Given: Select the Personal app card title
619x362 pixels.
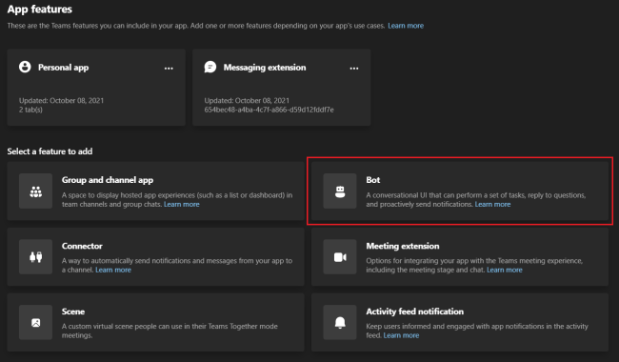Looking at the screenshot, I should [63, 67].
